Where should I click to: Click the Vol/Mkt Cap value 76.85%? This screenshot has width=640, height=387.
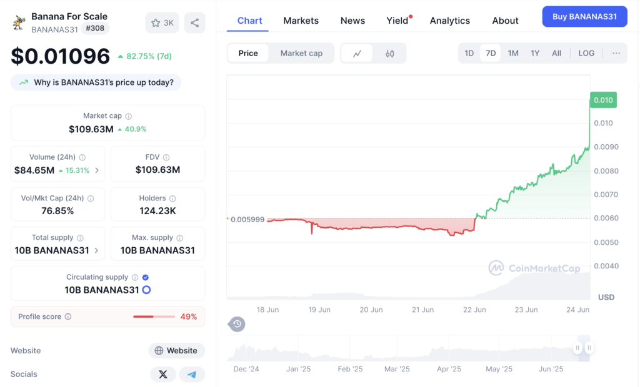pyautogui.click(x=57, y=211)
